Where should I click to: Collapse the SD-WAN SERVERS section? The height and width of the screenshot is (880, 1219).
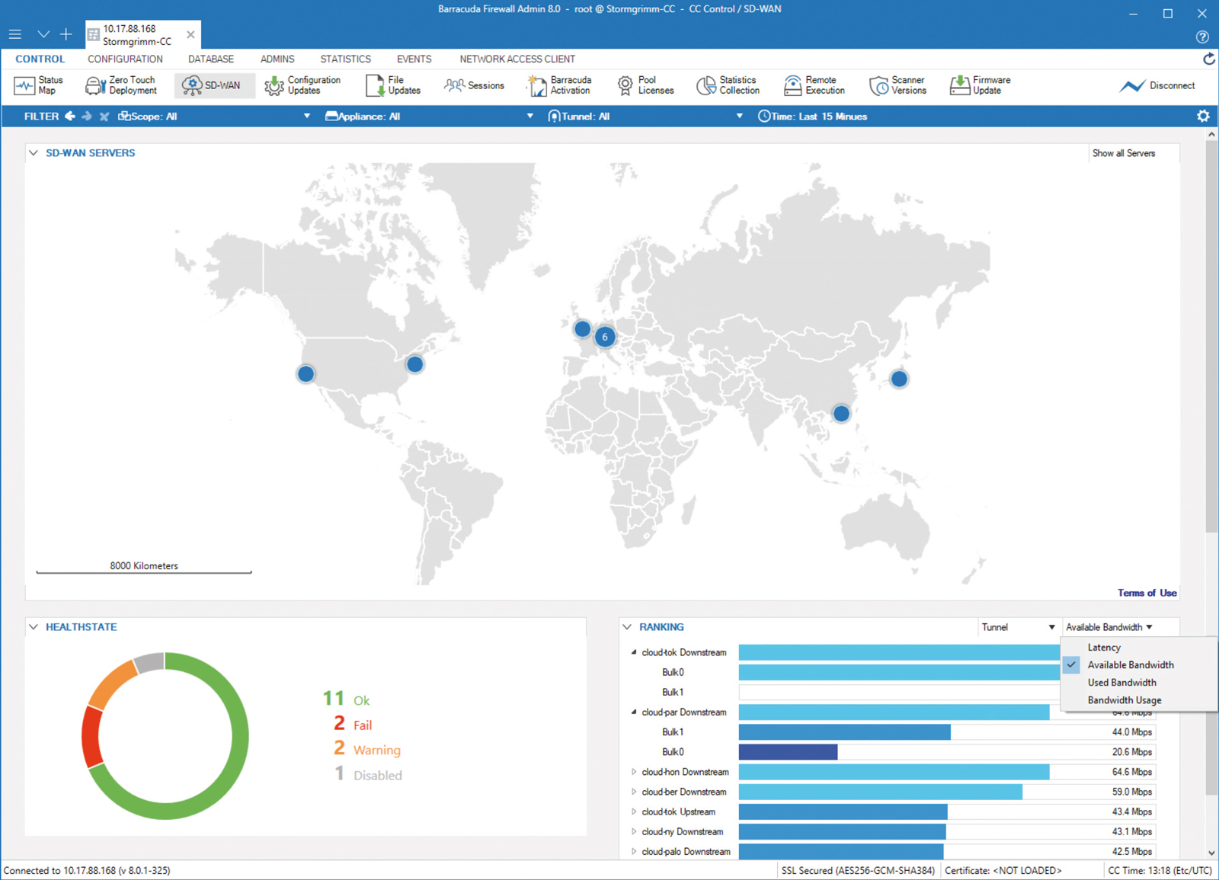point(34,153)
